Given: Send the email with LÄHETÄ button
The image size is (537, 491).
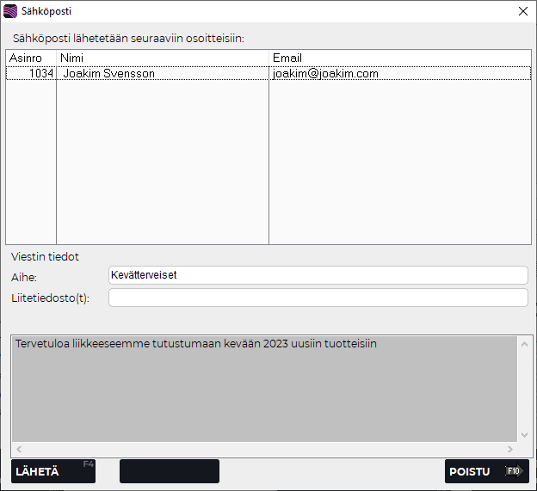Looking at the screenshot, I should pyautogui.click(x=52, y=471).
